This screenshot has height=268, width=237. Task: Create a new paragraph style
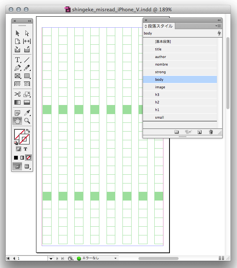(199, 132)
